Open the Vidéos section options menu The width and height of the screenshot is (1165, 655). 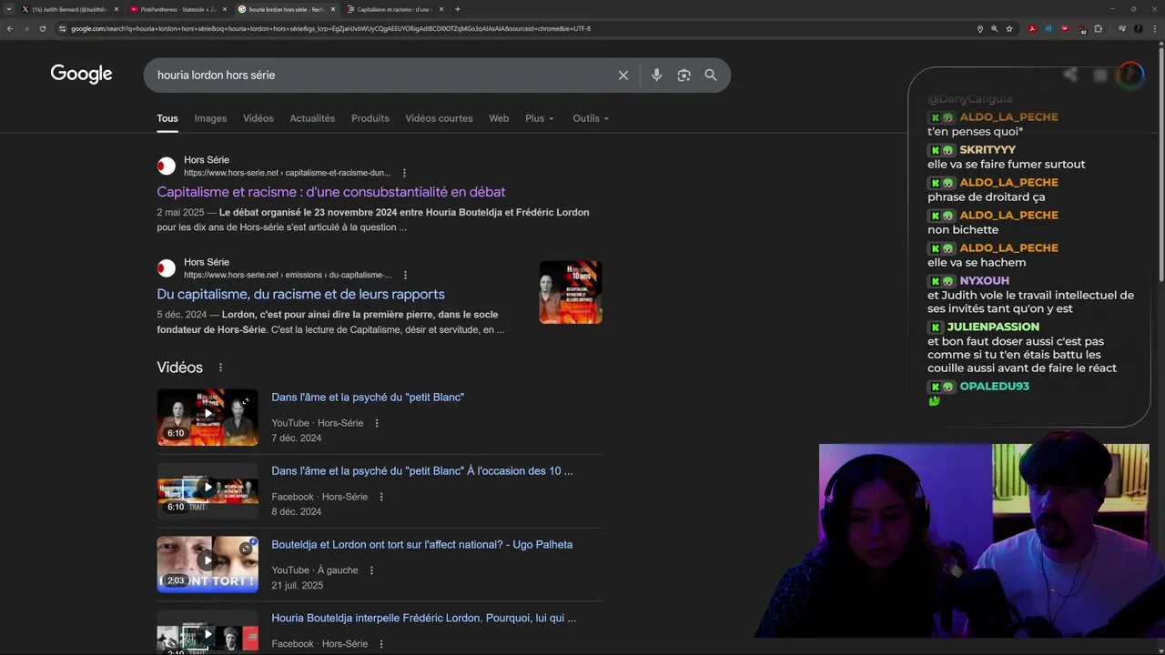(220, 368)
